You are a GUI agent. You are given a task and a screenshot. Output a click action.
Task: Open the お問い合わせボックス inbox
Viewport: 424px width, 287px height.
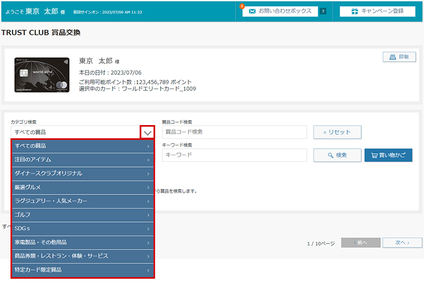pyautogui.click(x=280, y=11)
